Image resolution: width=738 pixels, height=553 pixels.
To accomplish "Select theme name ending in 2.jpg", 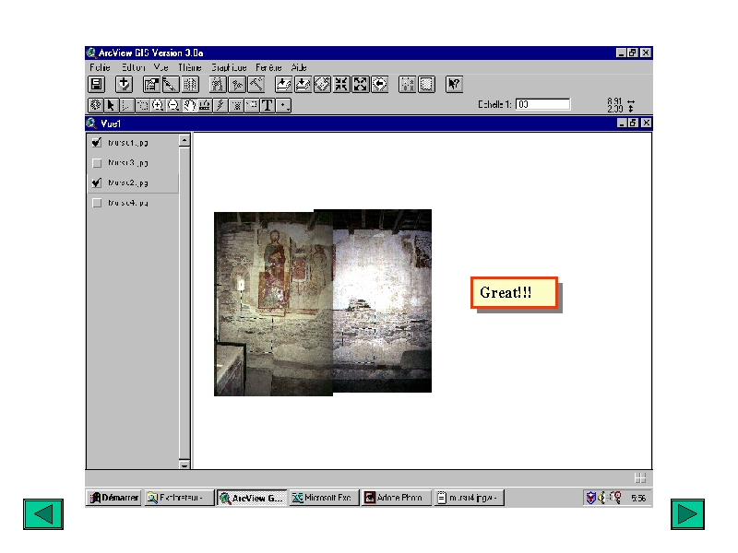I will 128,182.
